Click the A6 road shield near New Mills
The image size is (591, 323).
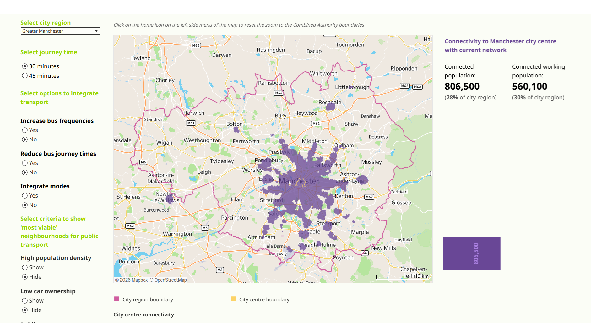pos(365,253)
